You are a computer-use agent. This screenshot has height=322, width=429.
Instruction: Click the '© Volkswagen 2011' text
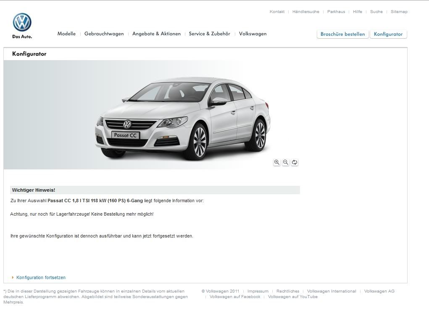tap(220, 291)
